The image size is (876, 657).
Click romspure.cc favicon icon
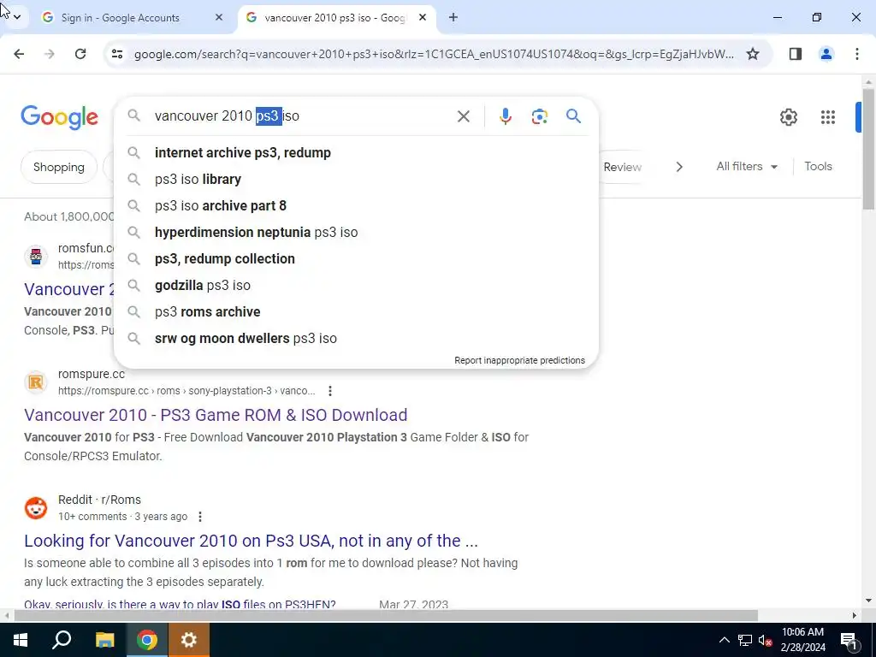click(36, 382)
